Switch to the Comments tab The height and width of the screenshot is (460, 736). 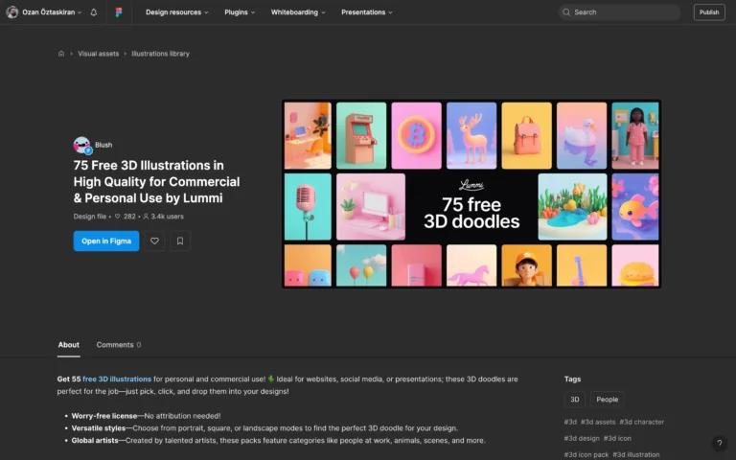point(118,345)
